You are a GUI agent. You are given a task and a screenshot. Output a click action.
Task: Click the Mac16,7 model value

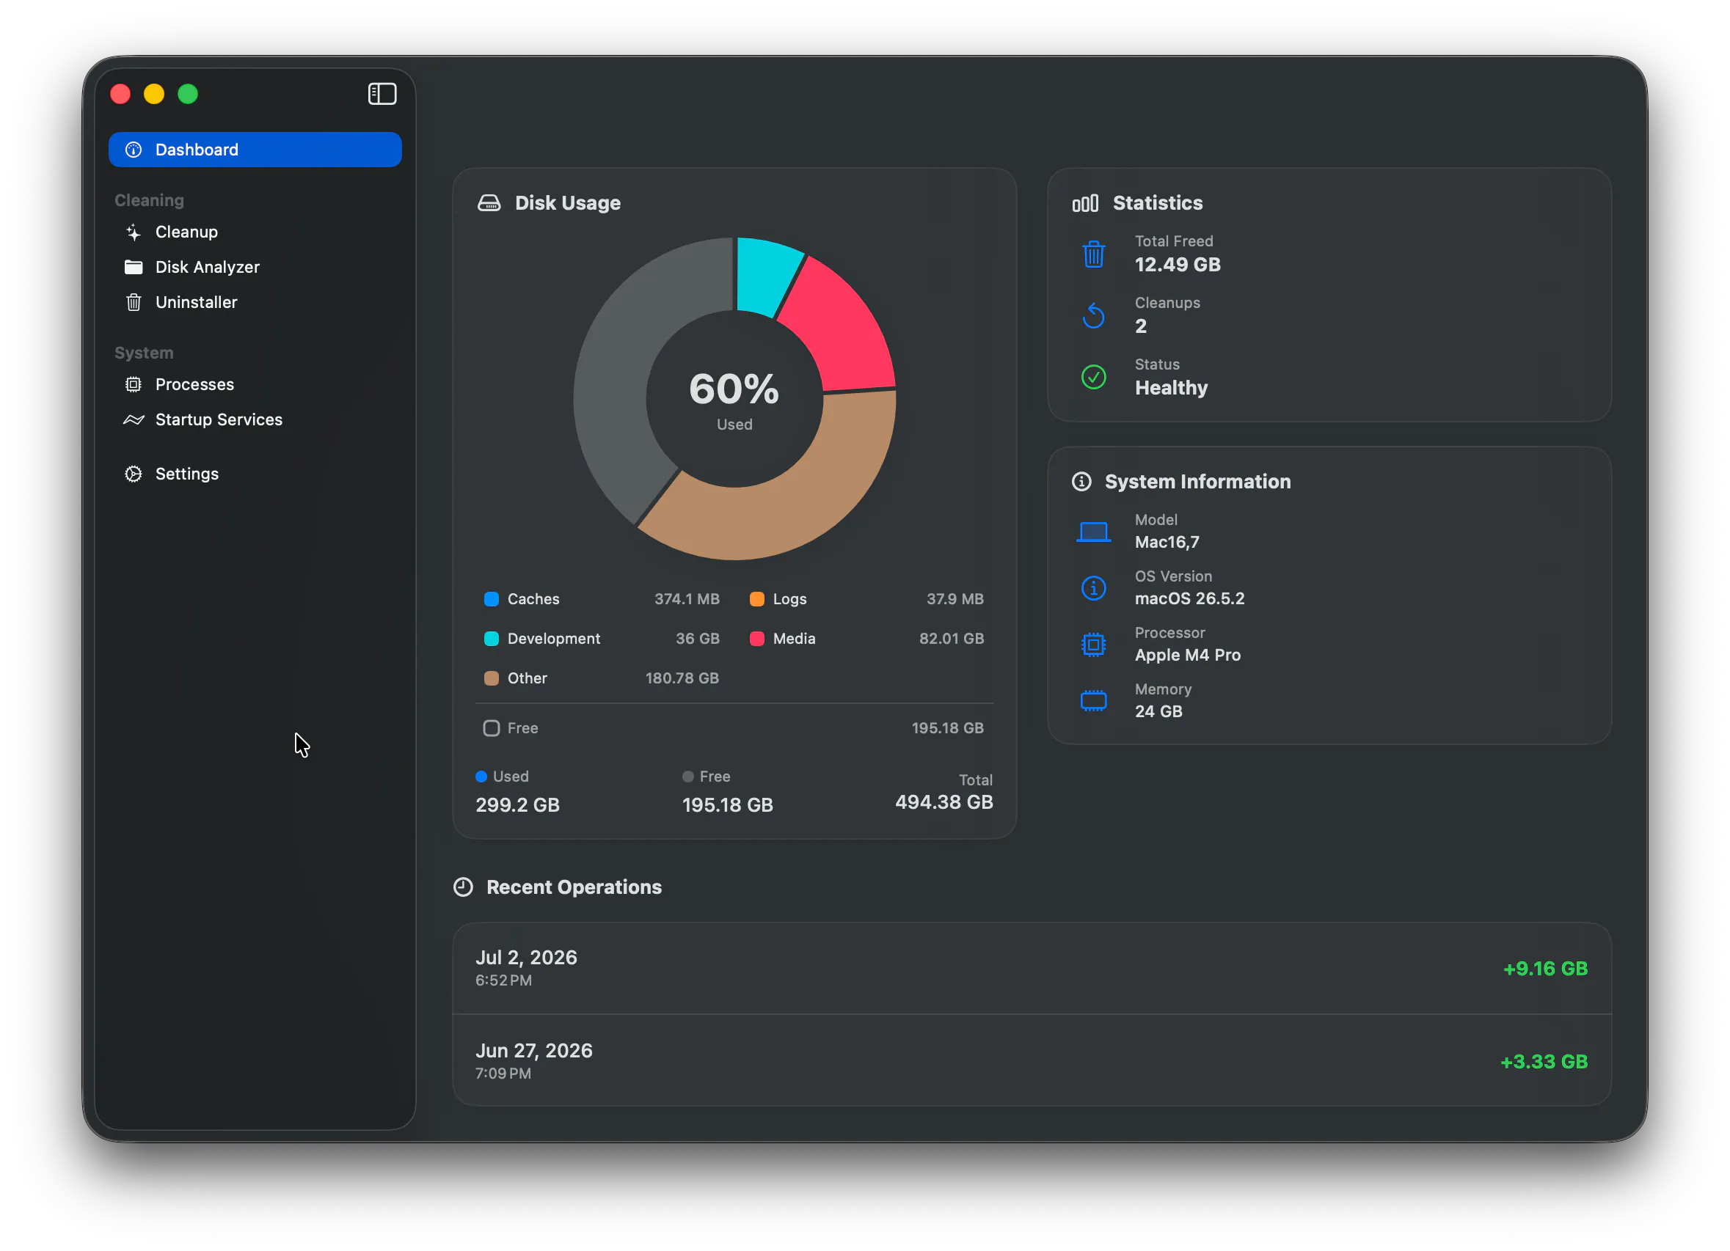click(1167, 542)
